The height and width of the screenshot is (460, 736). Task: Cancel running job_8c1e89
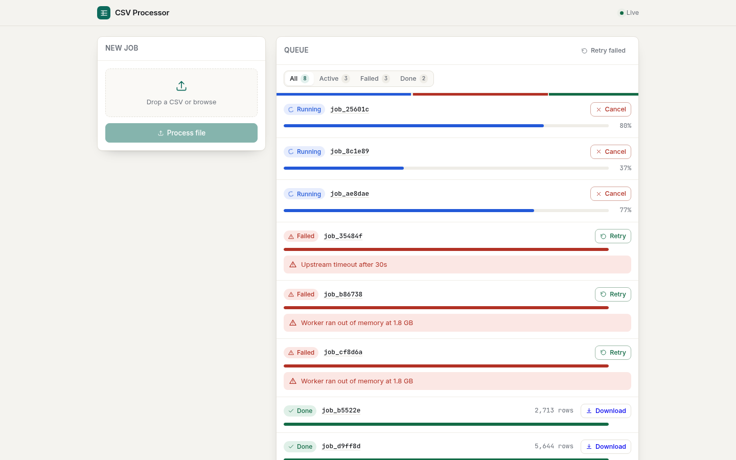tap(611, 152)
